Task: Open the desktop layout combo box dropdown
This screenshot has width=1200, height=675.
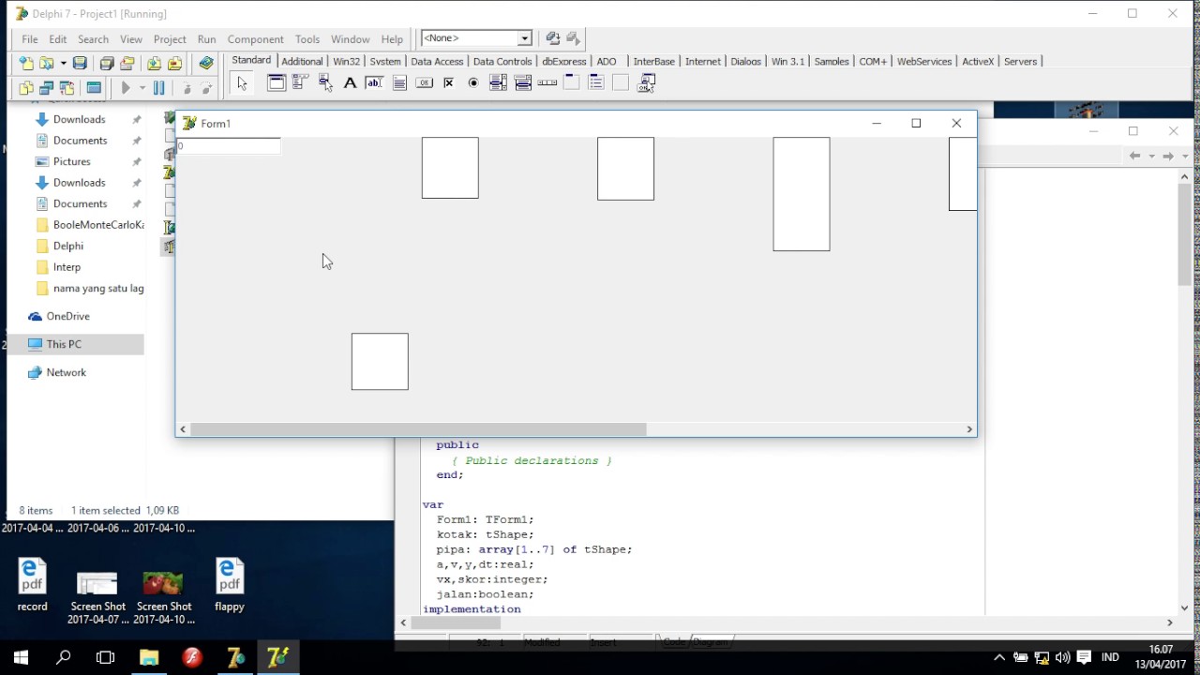Action: coord(525,38)
